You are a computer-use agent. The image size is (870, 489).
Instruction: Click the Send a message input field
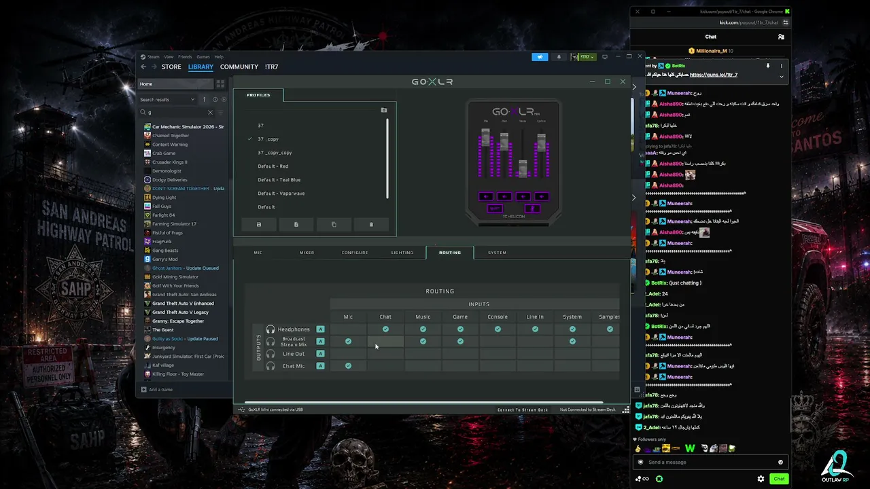pyautogui.click(x=711, y=462)
